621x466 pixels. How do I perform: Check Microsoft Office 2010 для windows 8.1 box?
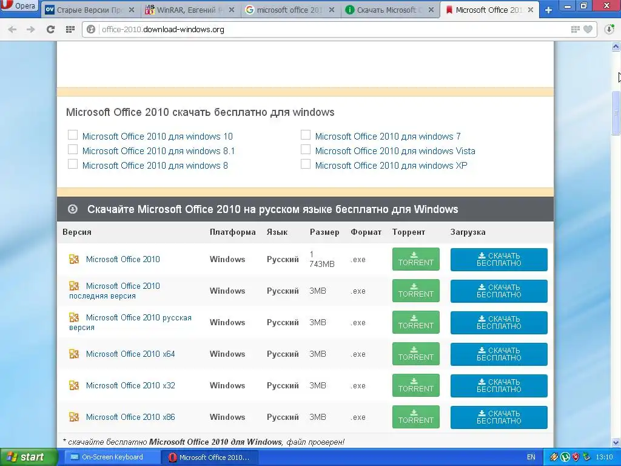(73, 149)
